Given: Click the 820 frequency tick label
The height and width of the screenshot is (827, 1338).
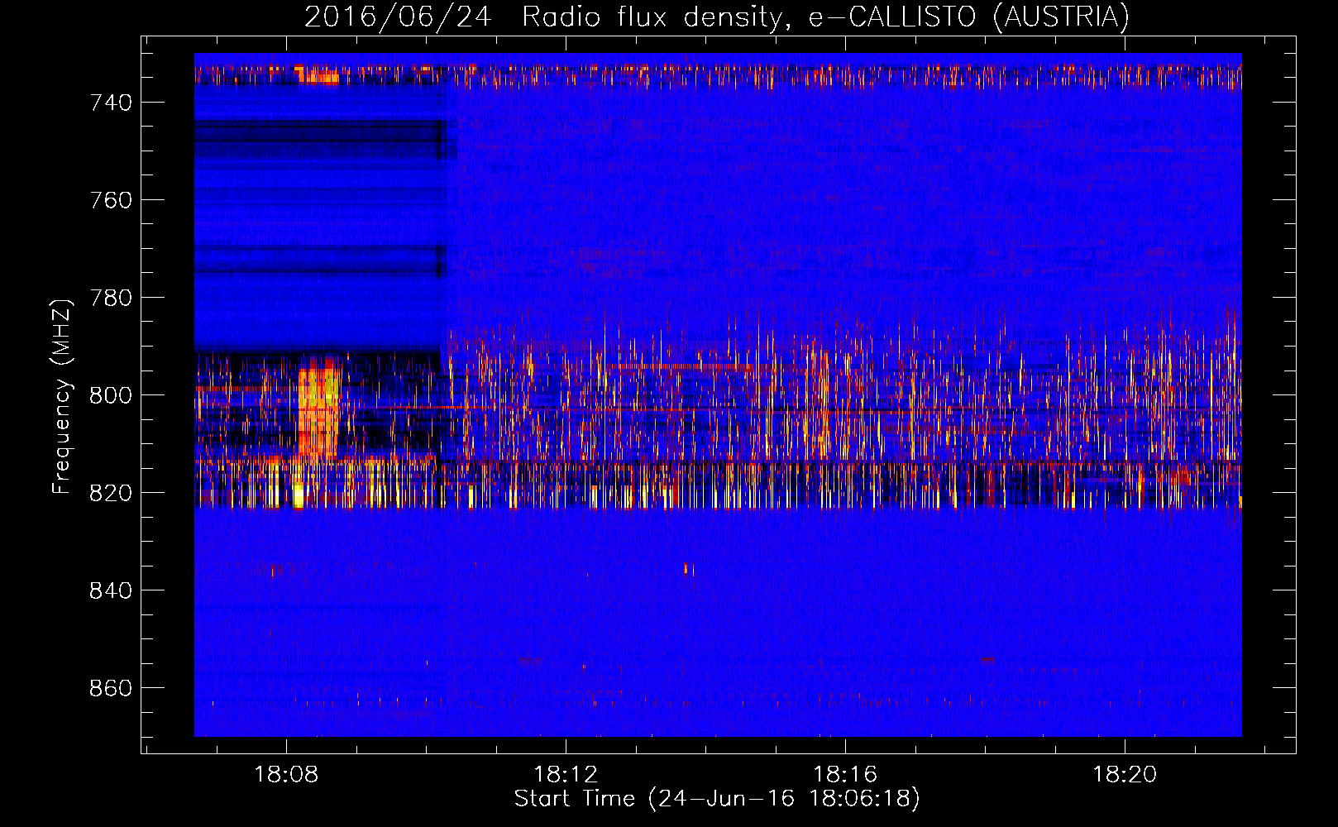Looking at the screenshot, I should 111,493.
